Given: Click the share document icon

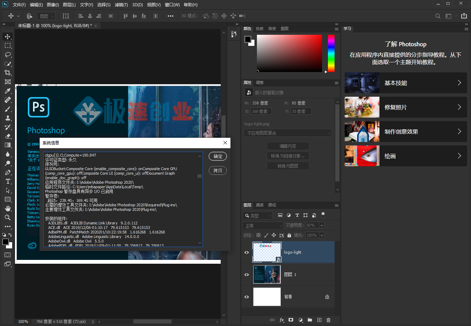Looking at the screenshot, I should pos(464,16).
